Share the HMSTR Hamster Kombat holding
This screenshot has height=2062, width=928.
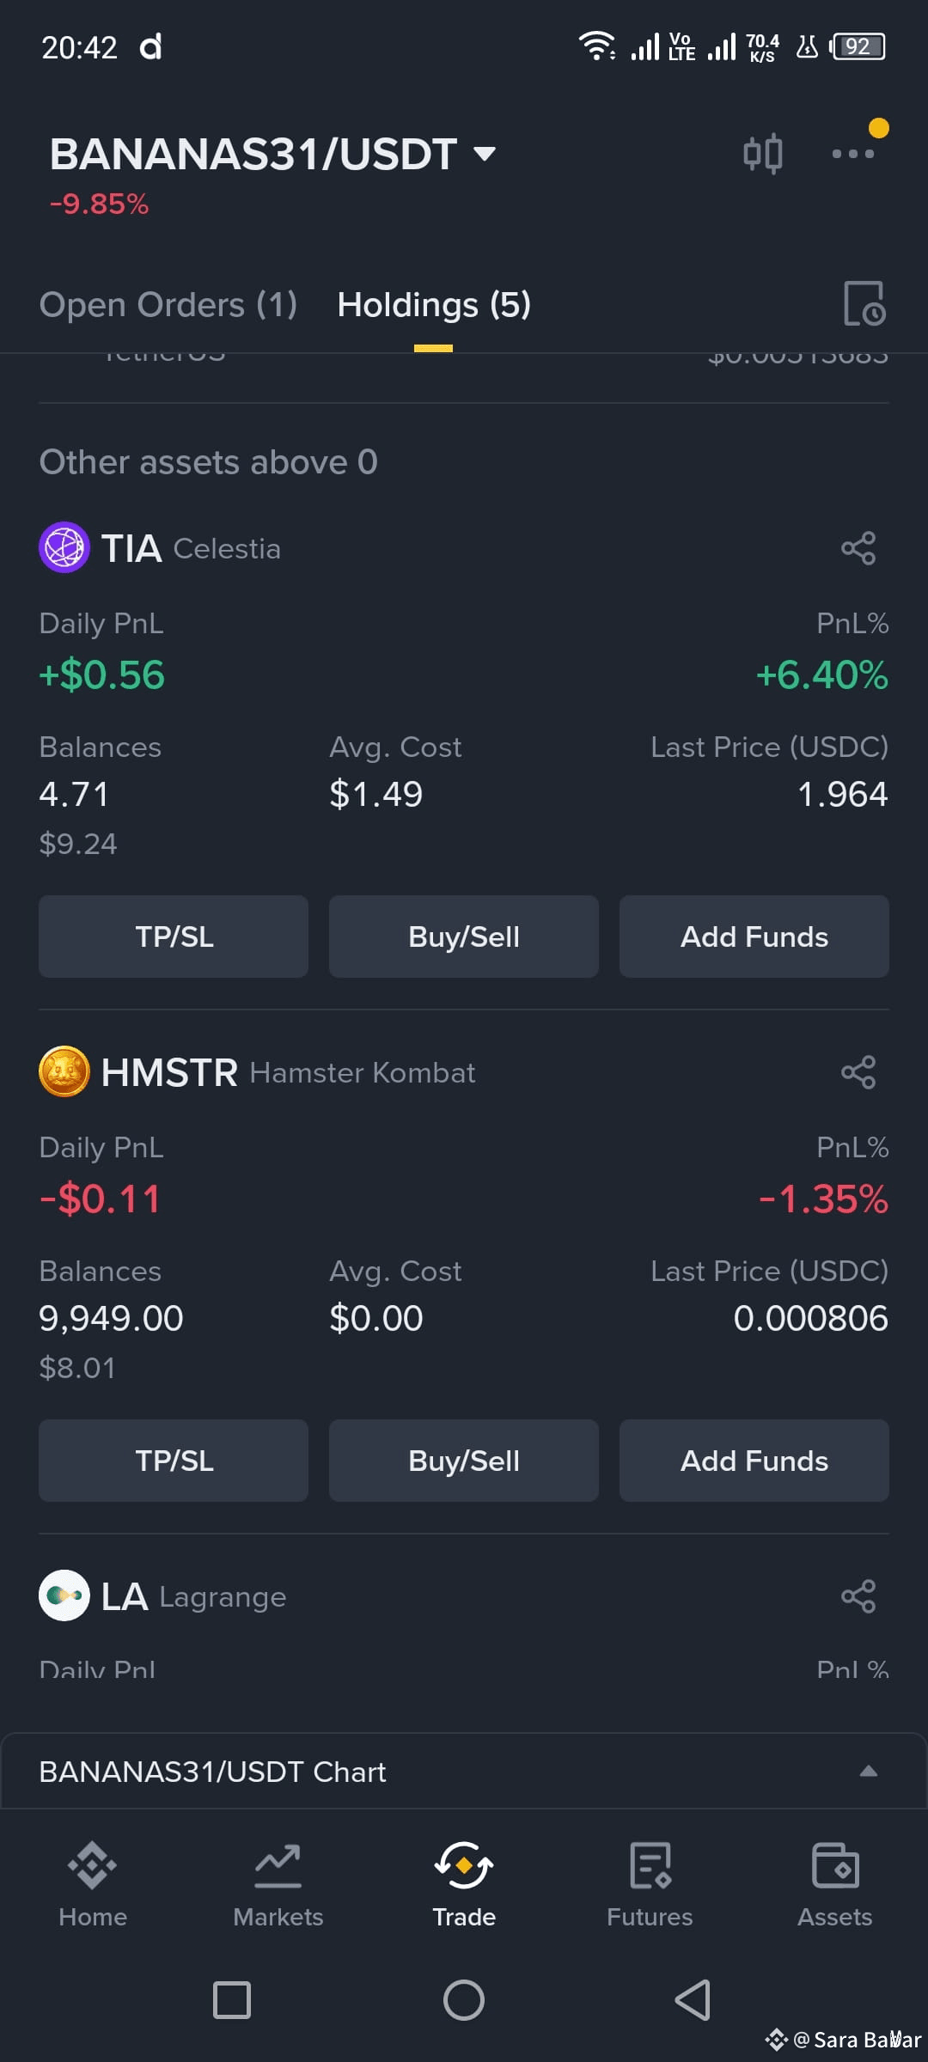tap(858, 1072)
